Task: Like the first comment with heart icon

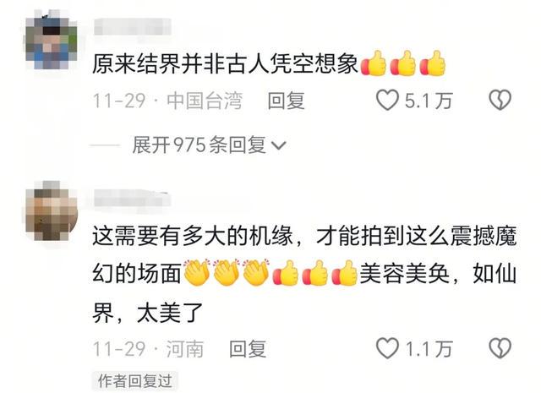Action: (x=387, y=100)
